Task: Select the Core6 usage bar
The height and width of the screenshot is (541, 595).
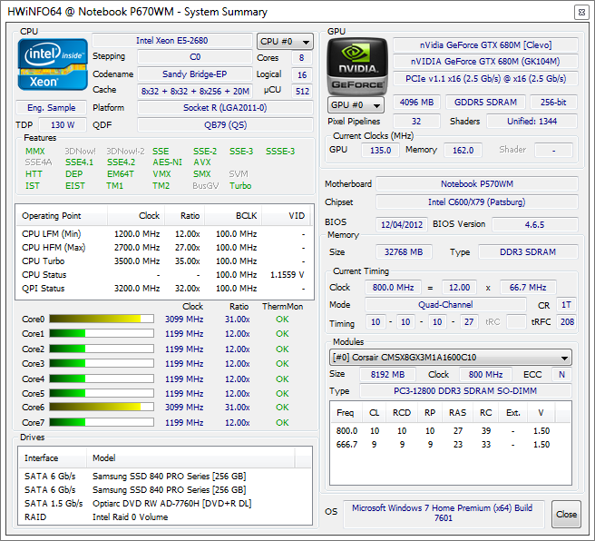Action: (102, 407)
